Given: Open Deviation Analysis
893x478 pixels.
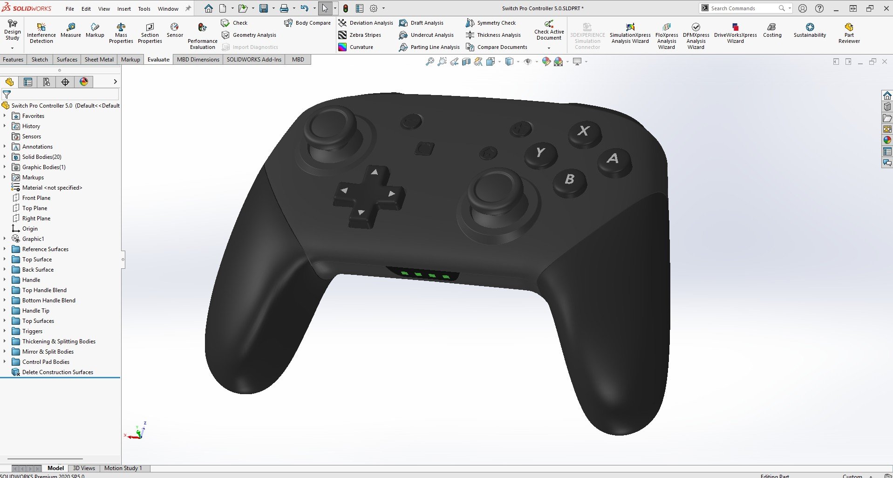Looking at the screenshot, I should click(x=366, y=23).
